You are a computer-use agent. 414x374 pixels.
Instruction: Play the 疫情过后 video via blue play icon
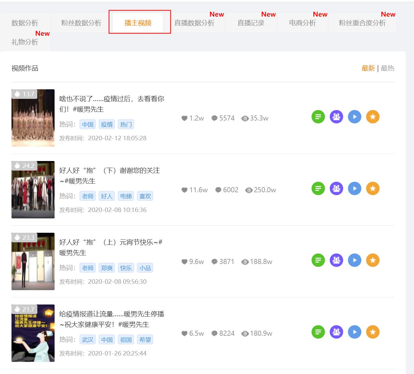tap(355, 117)
